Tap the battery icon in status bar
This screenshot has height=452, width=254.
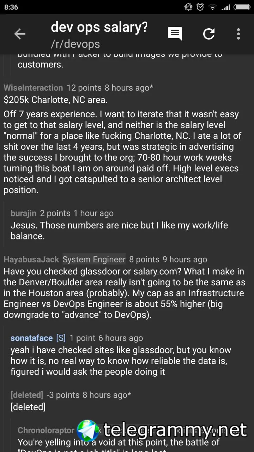coord(242,7)
